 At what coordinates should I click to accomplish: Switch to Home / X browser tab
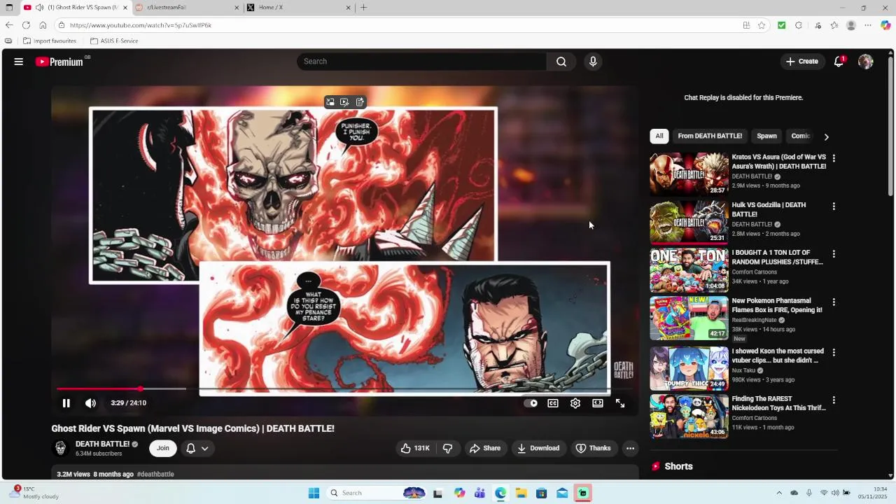300,8
